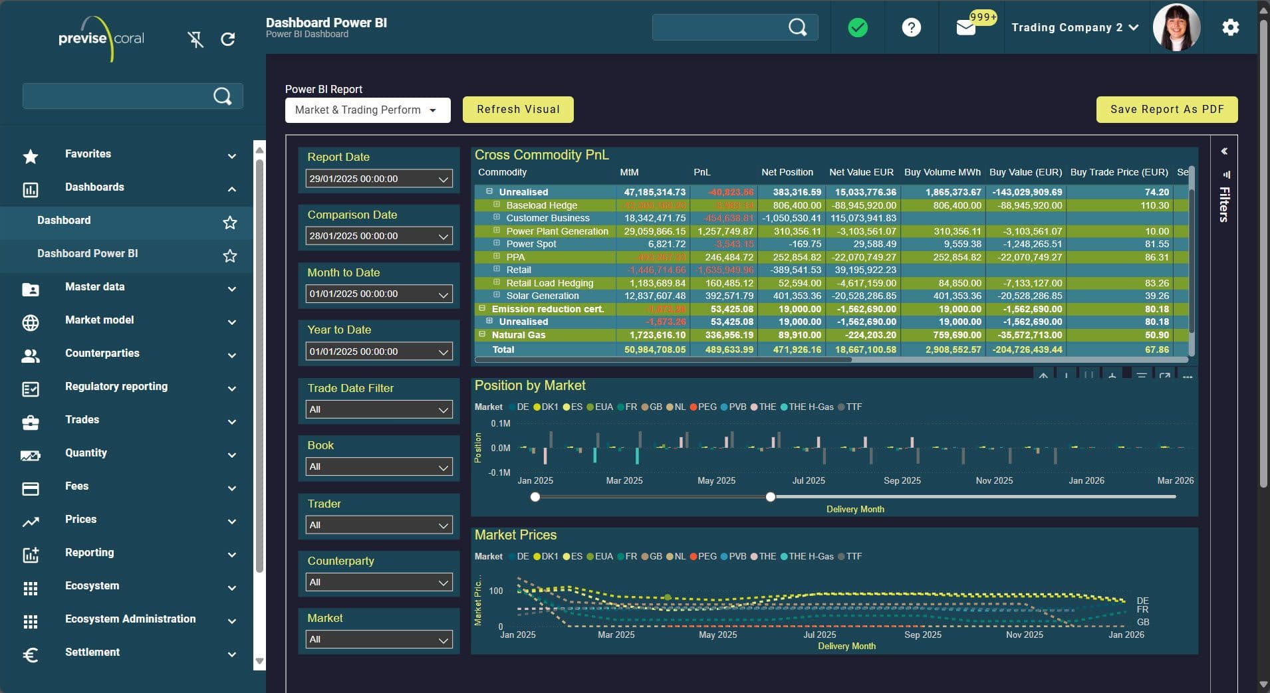The width and height of the screenshot is (1270, 693).
Task: Expand the Trading Company 2 menu
Action: coord(1075,27)
